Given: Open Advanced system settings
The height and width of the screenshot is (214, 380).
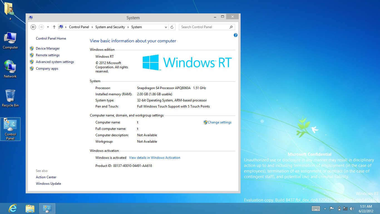Looking at the screenshot, I should [x=55, y=62].
